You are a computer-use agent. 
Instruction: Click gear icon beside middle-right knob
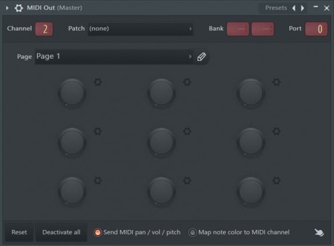[277, 131]
